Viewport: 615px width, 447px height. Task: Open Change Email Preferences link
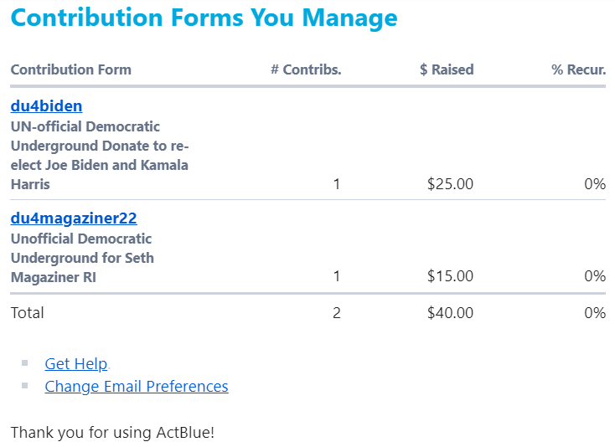[x=137, y=387]
